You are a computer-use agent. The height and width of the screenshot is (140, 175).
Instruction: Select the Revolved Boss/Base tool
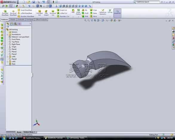13,13
